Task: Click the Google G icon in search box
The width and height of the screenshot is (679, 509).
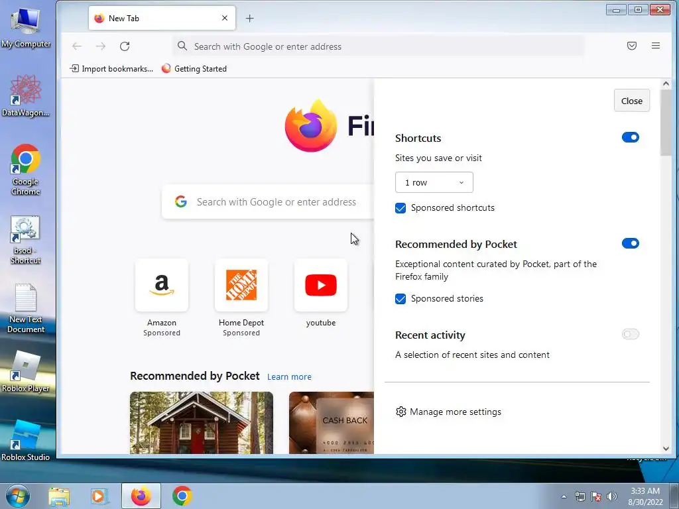Action: pyautogui.click(x=181, y=201)
